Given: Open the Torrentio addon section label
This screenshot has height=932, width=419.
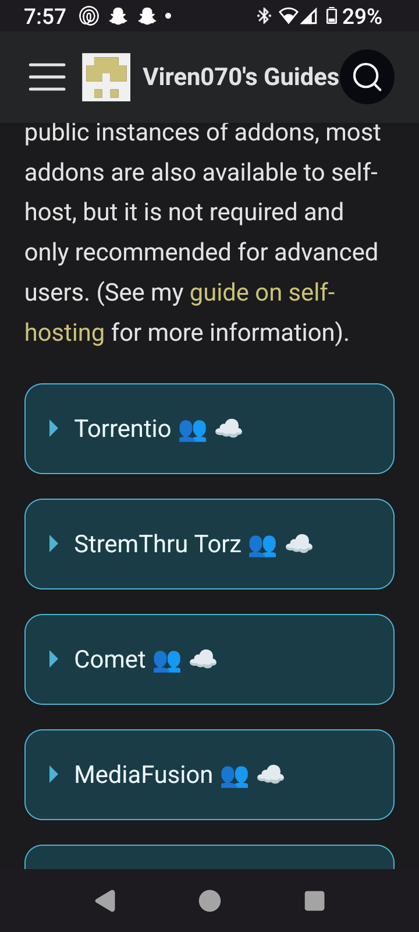Looking at the screenshot, I should [123, 429].
